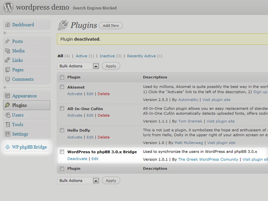Edit the Akismet plugin
The height and width of the screenshot is (201, 268).
(x=90, y=94)
